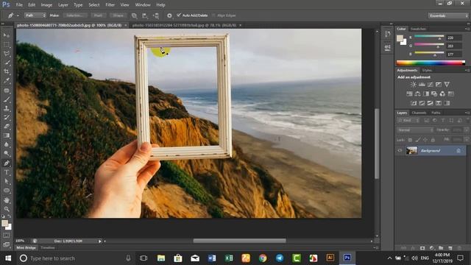Toggle Align Edges checkbox

pos(214,15)
